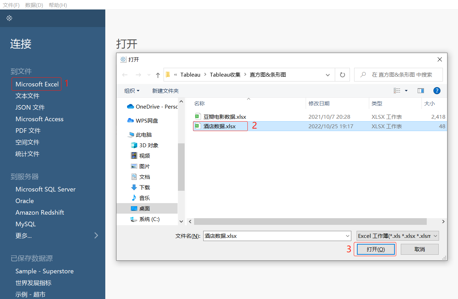Connect to Microsoft Excel file
This screenshot has width=458, height=299.
click(x=37, y=84)
